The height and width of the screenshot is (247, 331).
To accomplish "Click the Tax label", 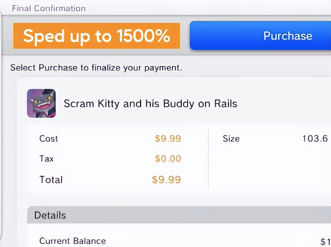I will tap(47, 158).
